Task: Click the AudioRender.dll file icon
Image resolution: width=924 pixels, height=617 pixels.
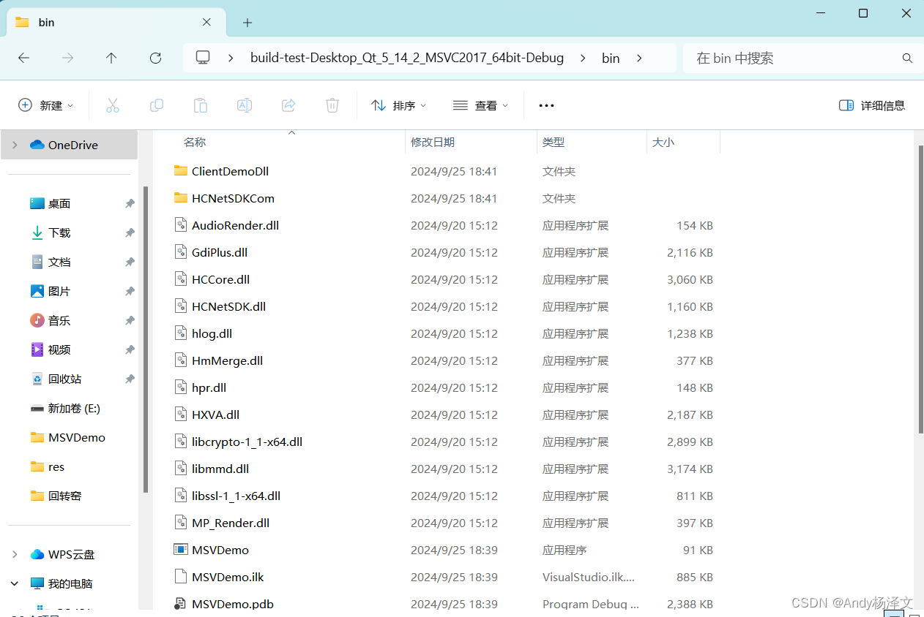Action: (x=181, y=225)
